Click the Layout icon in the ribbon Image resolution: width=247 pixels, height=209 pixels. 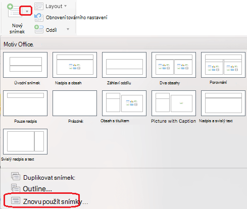click(x=39, y=7)
